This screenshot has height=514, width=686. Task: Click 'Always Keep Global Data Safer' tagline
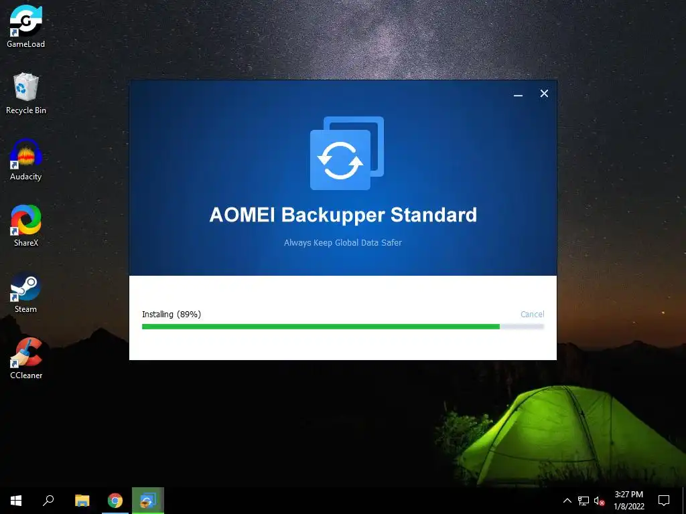coord(342,242)
